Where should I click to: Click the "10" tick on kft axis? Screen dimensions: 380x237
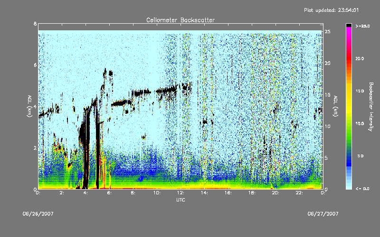tap(327, 126)
